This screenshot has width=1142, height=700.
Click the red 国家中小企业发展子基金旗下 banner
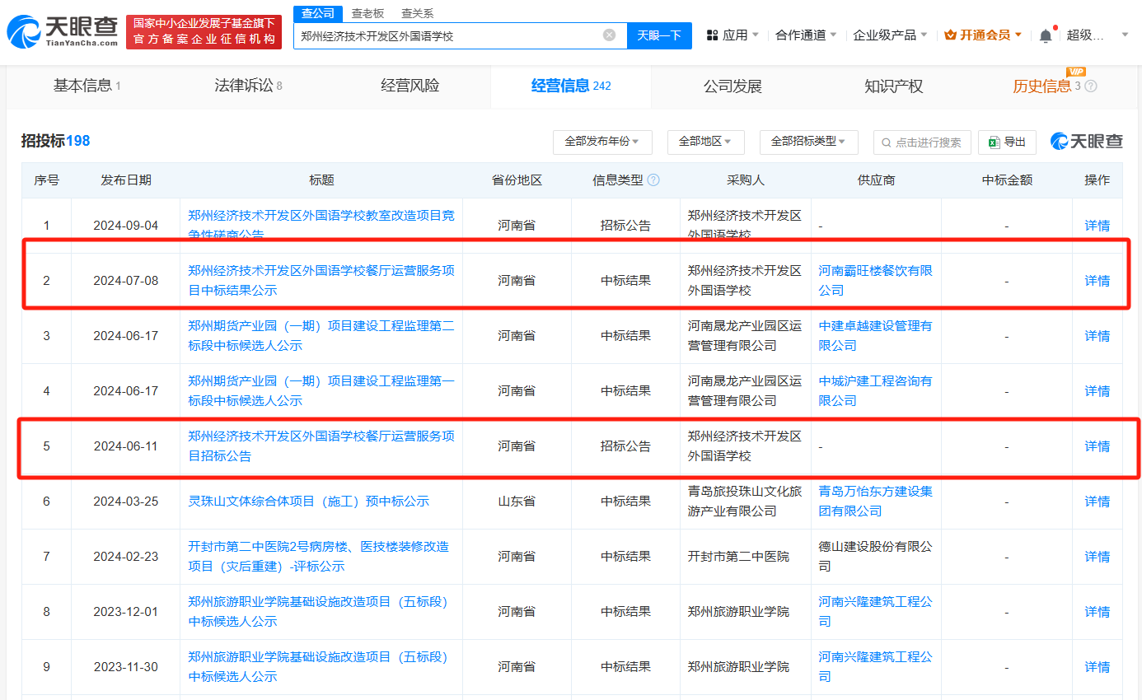tap(204, 31)
